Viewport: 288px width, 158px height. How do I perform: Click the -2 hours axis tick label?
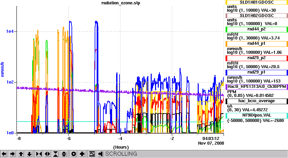[x=172, y=138]
